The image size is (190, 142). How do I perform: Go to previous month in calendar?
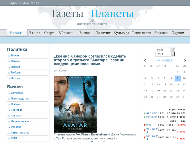click(x=145, y=60)
